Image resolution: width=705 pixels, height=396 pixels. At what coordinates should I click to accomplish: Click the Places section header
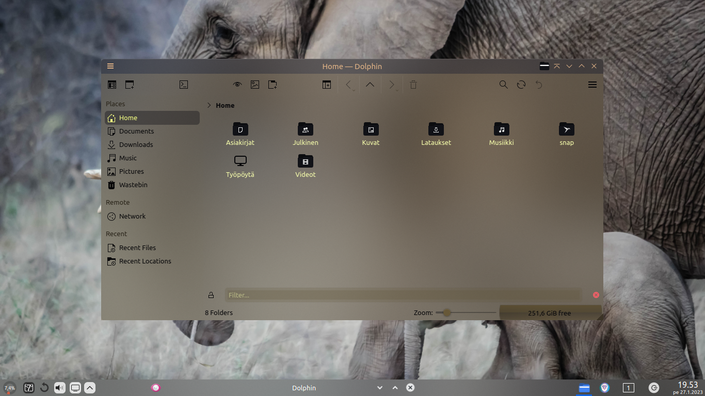pos(116,104)
